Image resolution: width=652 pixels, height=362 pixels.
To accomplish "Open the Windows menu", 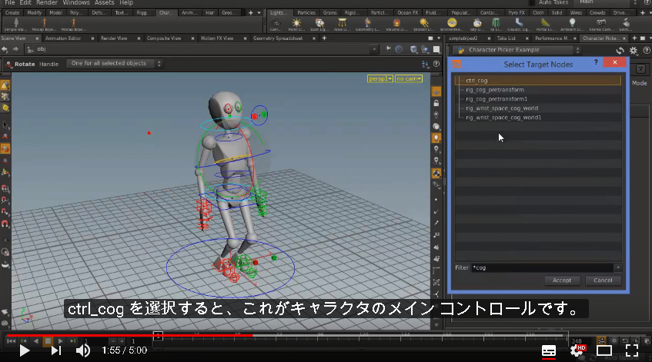I will (76, 3).
